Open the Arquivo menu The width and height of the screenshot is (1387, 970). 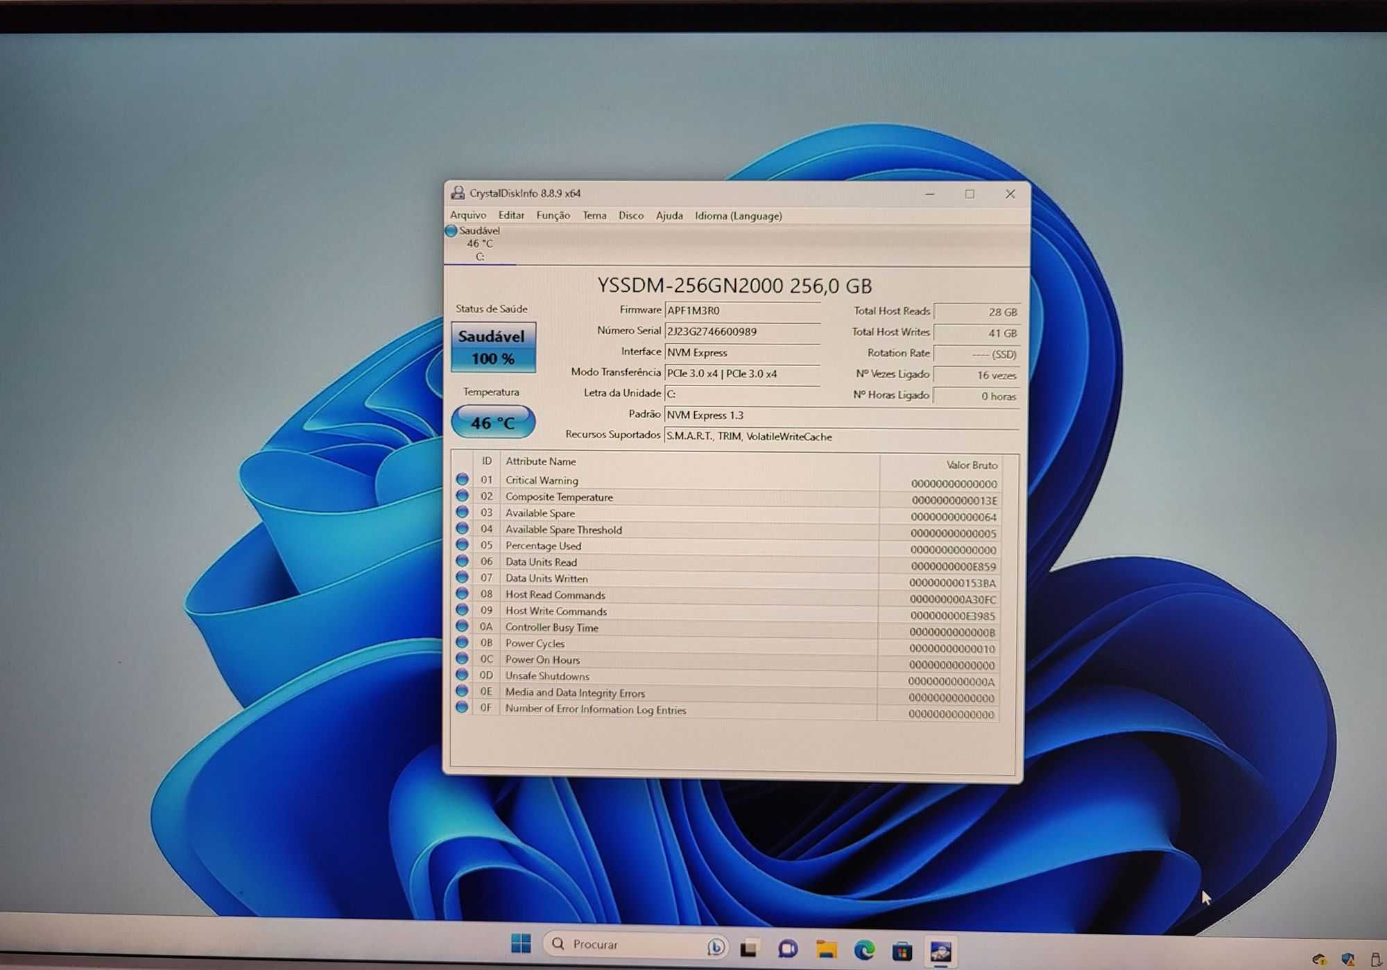(x=468, y=215)
